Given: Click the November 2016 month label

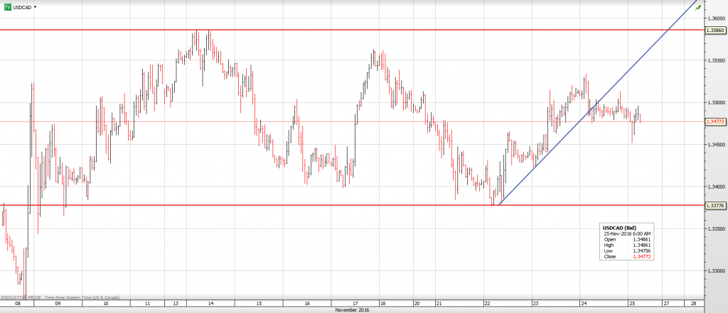Looking at the screenshot, I should [351, 309].
